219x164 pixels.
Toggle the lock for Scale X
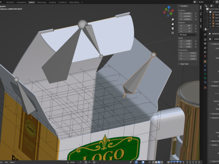tap(196, 41)
